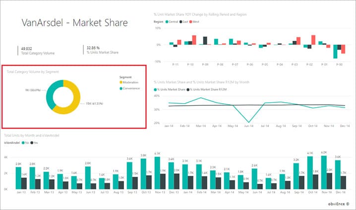This screenshot has height=210, width=356.
Task: Select the teal 4.1K bar for Nov-13
Action: click(x=157, y=173)
